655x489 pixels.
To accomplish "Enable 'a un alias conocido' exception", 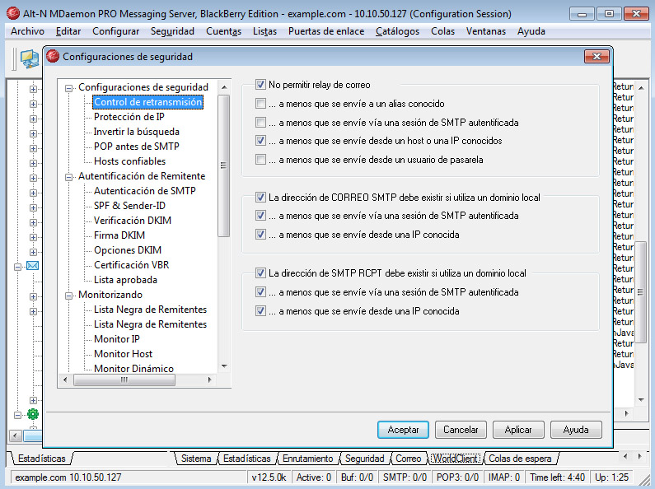I will [x=260, y=103].
